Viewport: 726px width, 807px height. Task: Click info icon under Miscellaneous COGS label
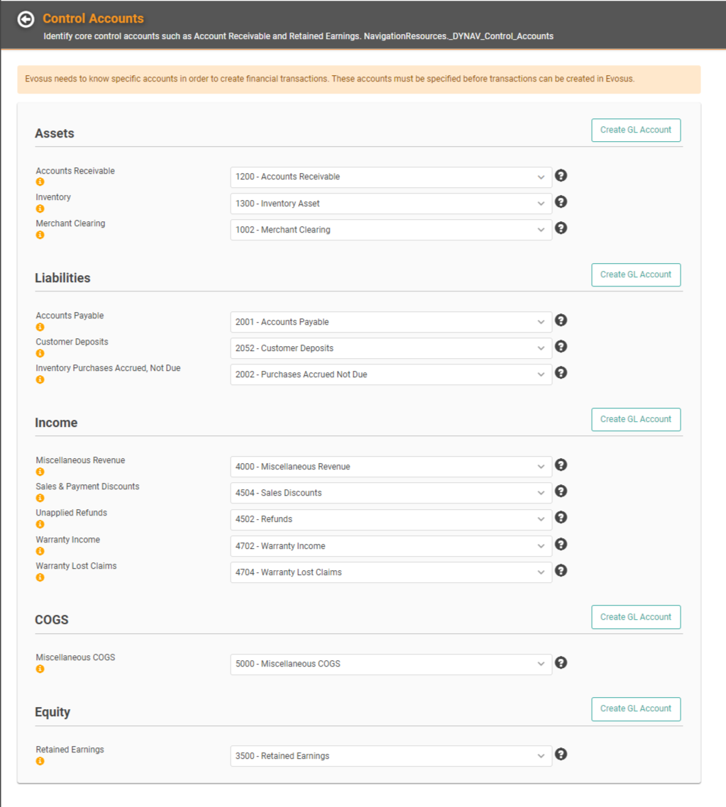tap(40, 669)
